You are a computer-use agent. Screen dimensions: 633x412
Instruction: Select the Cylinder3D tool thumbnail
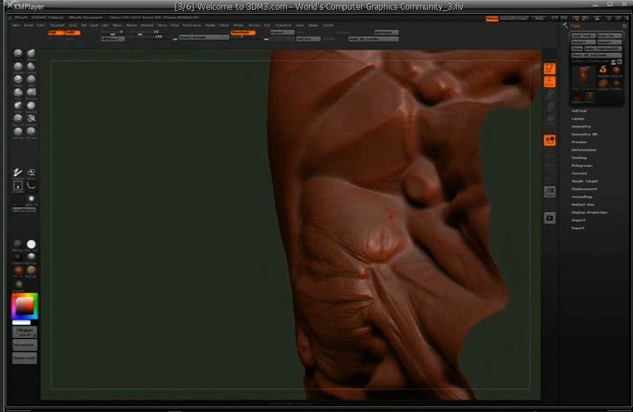(602, 83)
